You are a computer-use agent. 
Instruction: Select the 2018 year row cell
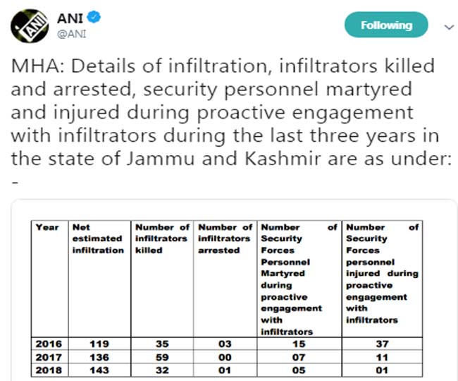49,370
